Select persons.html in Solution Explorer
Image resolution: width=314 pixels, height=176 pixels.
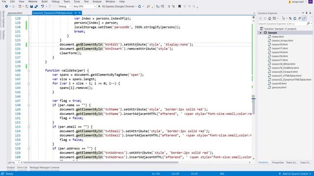[279, 88]
